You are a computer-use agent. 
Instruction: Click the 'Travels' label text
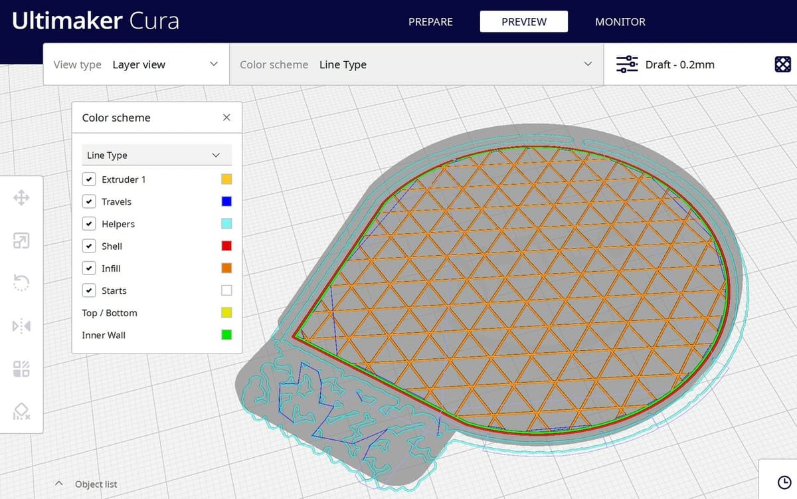point(116,201)
